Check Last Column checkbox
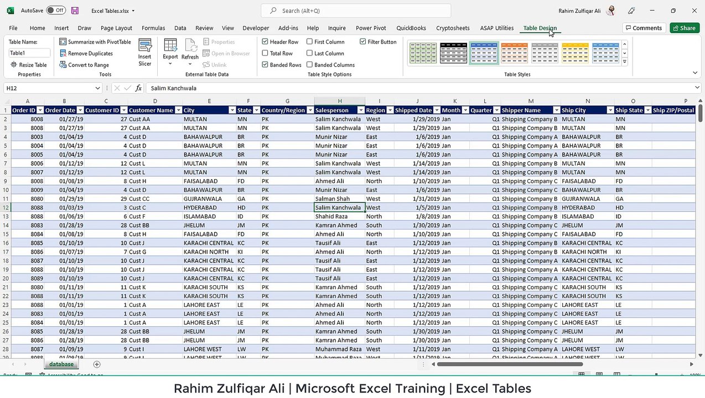The height and width of the screenshot is (398, 705). [310, 54]
